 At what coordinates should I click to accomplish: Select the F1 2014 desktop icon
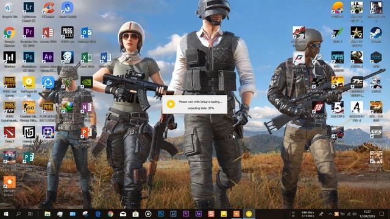tap(338, 82)
